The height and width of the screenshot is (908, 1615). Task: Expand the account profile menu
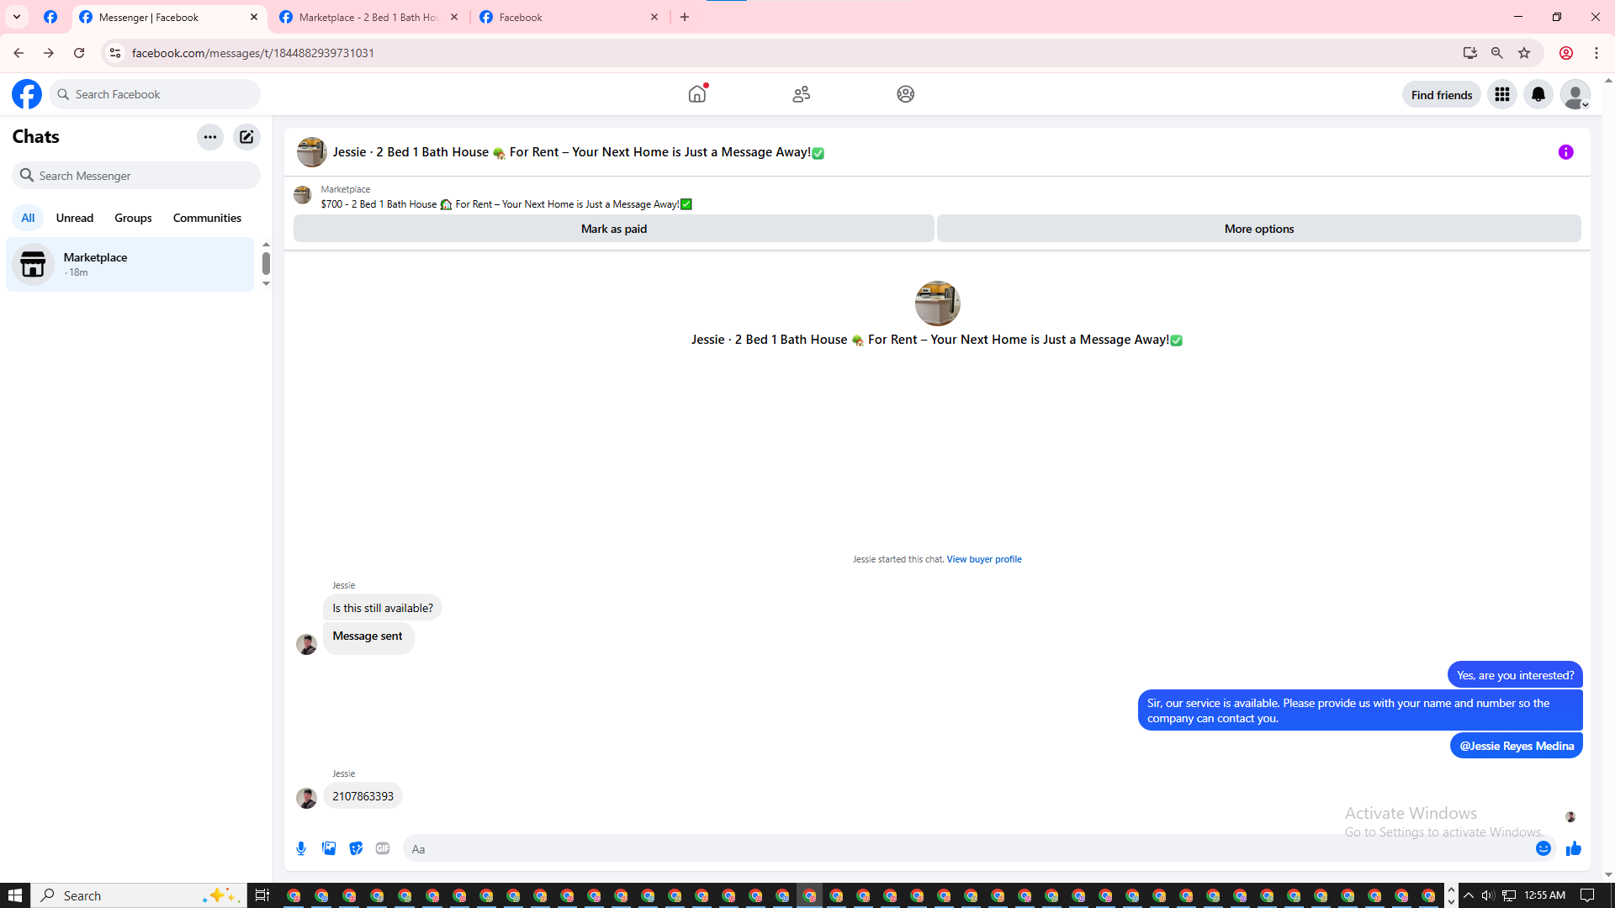point(1575,94)
